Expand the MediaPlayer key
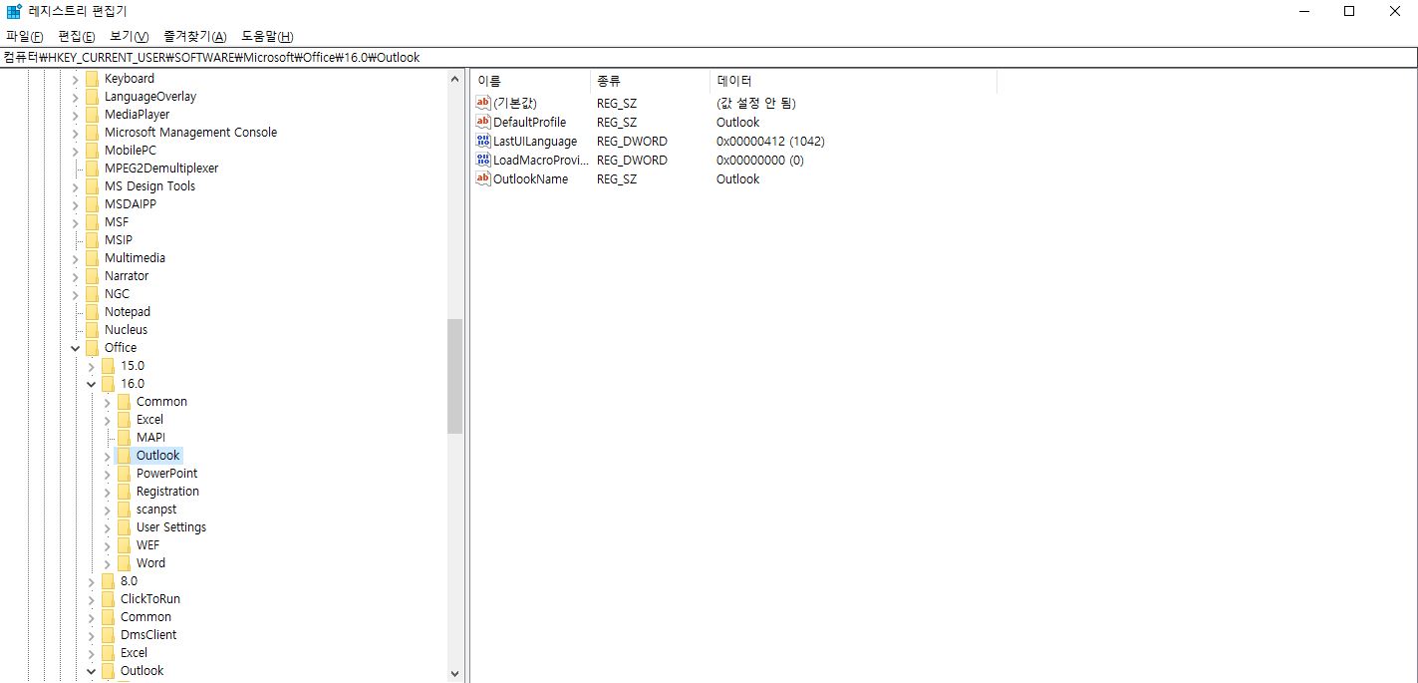 (x=75, y=115)
